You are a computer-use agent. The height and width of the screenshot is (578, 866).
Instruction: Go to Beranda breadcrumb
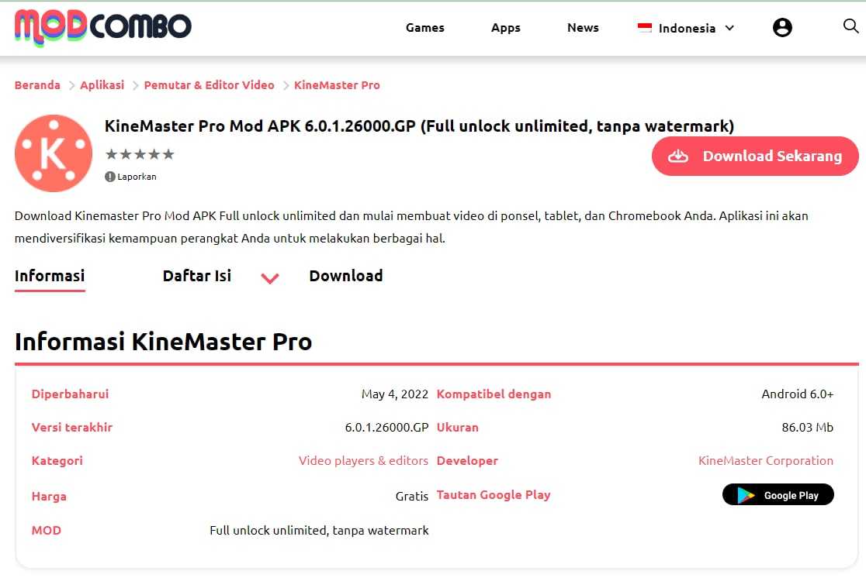tap(37, 85)
